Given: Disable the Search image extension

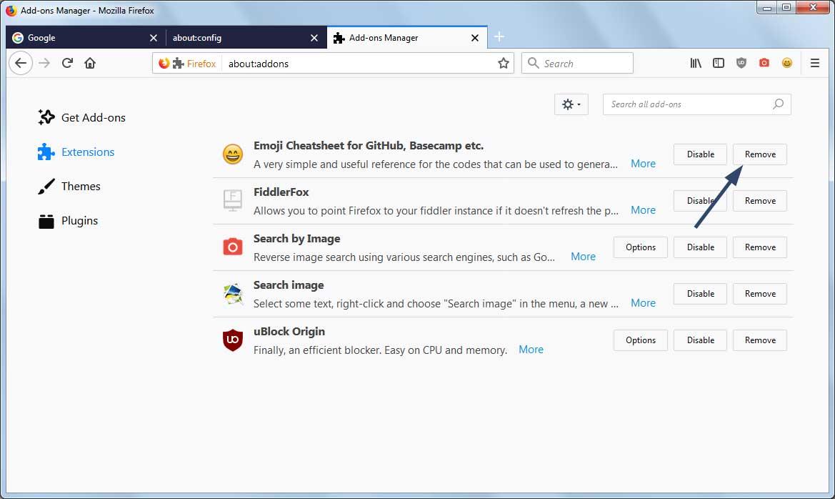Looking at the screenshot, I should pos(699,294).
